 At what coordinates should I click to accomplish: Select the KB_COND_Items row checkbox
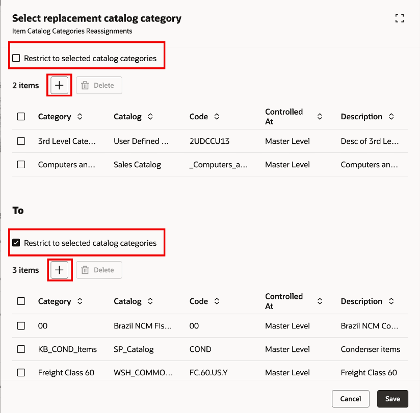coord(21,349)
